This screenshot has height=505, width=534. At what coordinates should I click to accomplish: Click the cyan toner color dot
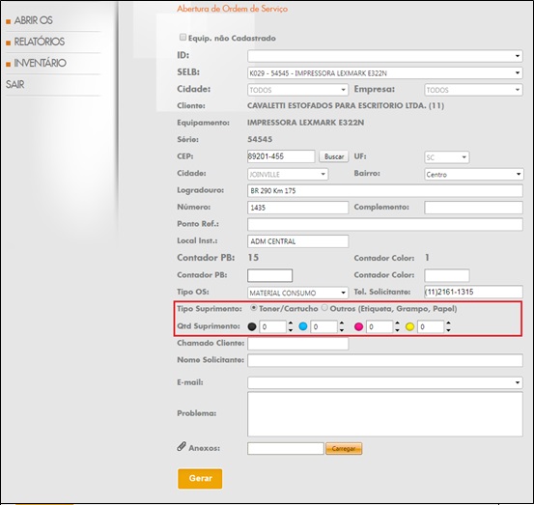click(303, 326)
